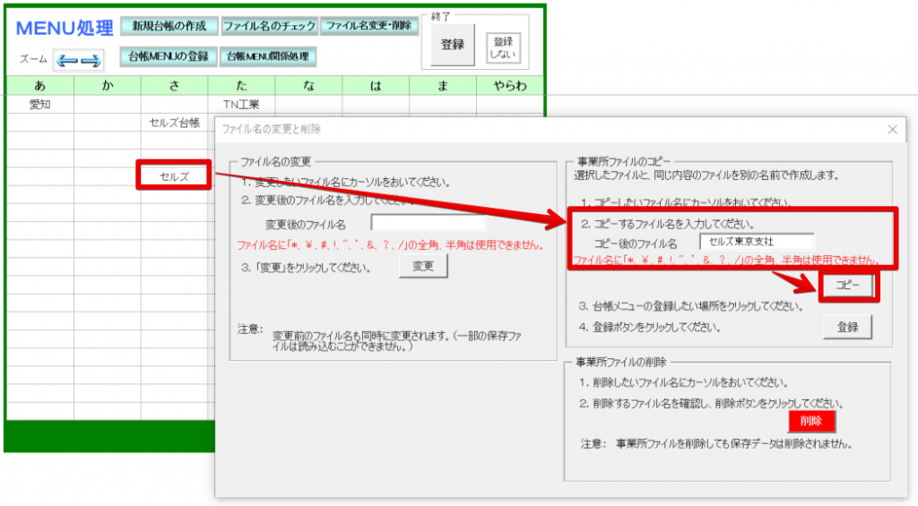The height and width of the screenshot is (506, 918).
Task: Close the ファイル名の変更と削除 dialog
Action: pyautogui.click(x=892, y=129)
